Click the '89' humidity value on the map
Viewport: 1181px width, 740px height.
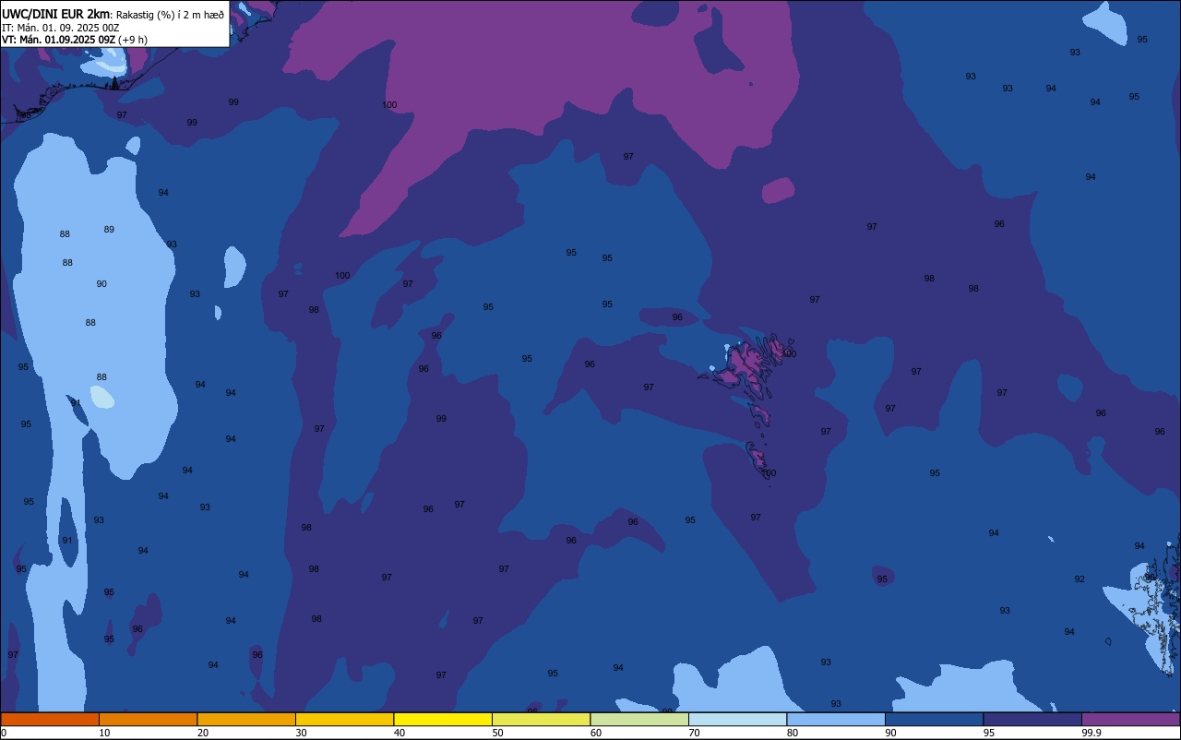(x=109, y=230)
